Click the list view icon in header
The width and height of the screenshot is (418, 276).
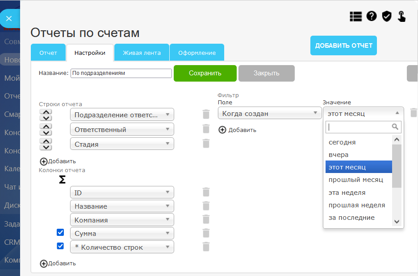(356, 16)
